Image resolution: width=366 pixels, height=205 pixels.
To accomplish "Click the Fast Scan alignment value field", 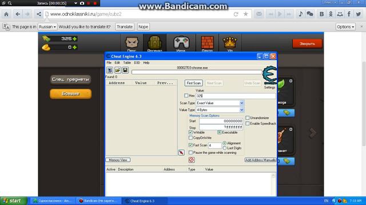I will 215,146.
